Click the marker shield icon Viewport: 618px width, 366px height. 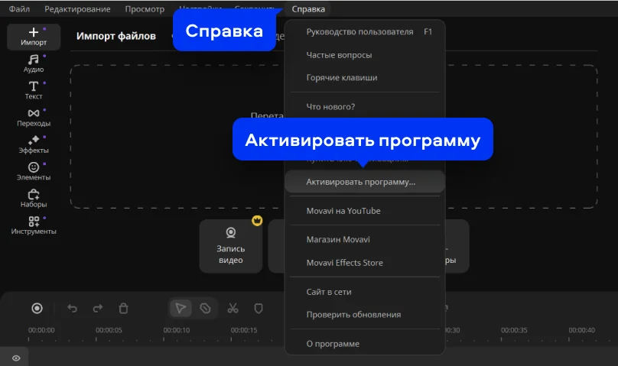pyautogui.click(x=259, y=308)
